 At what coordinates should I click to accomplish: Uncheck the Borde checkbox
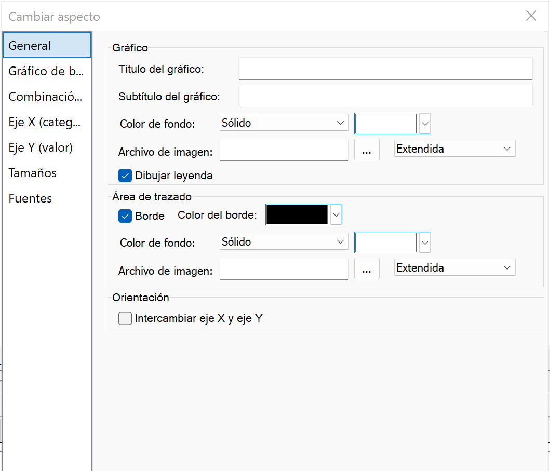point(125,216)
